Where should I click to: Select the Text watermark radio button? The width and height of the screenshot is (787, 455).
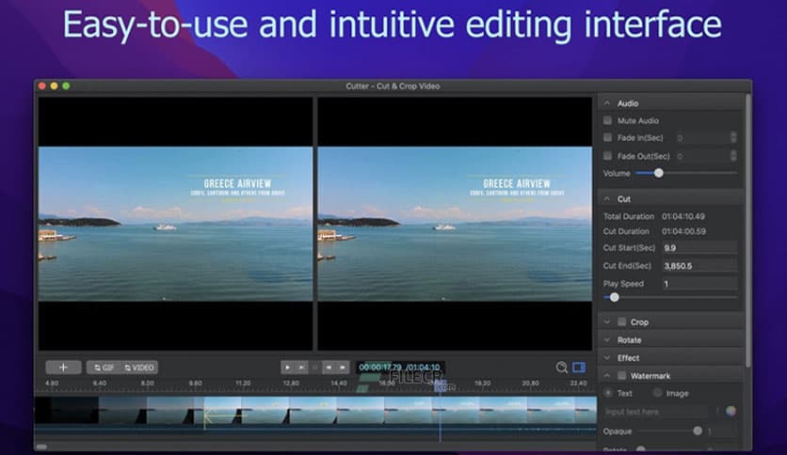608,393
